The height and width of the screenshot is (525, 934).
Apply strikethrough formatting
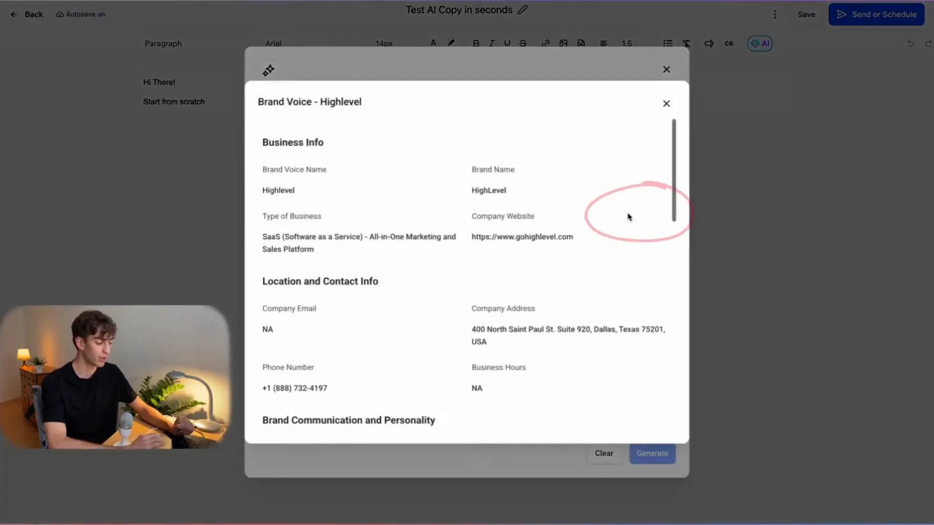pos(522,43)
